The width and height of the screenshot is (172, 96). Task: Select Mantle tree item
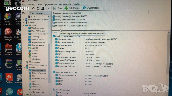[33, 54]
